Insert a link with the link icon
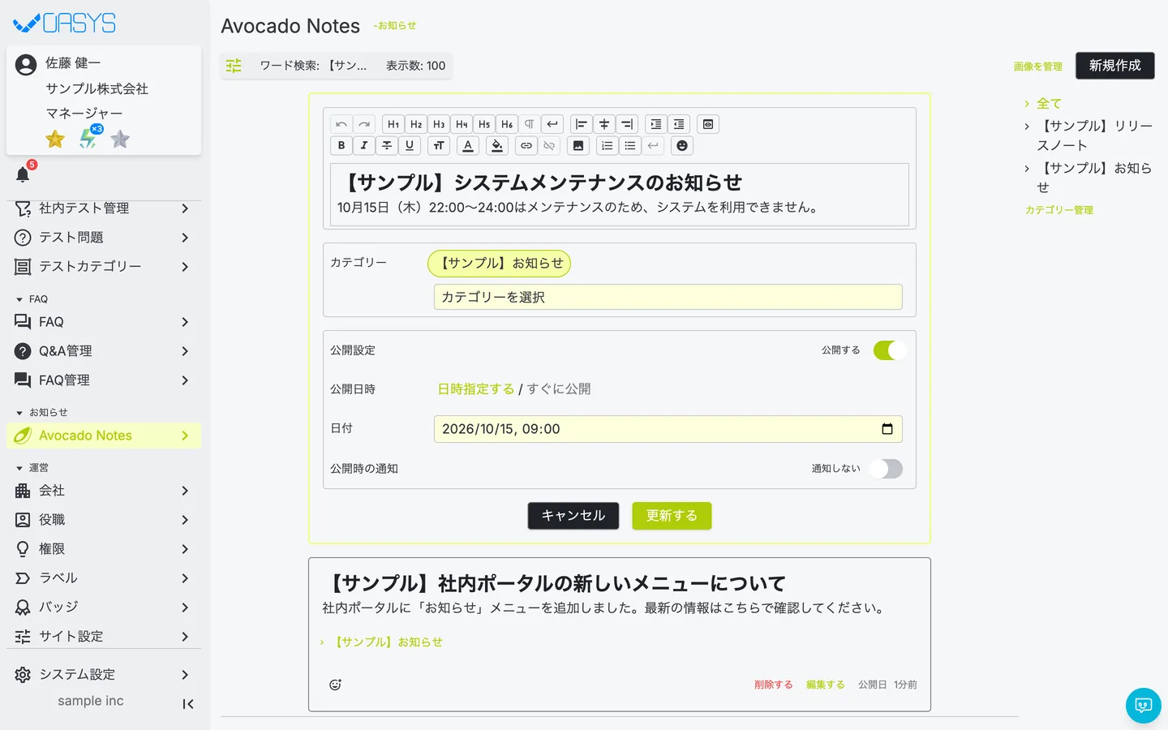 [526, 146]
